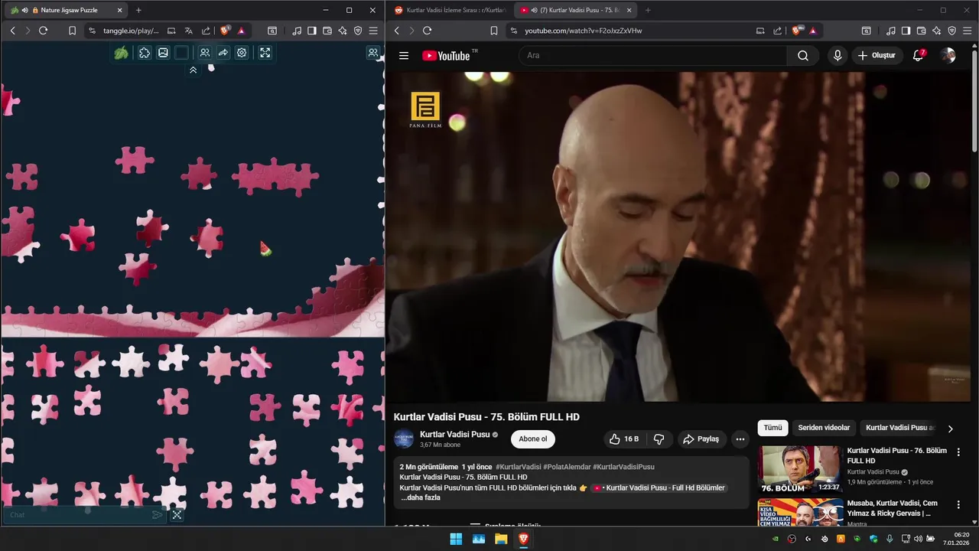Open a new tab in the YouTube window
Image resolution: width=979 pixels, height=551 pixels.
(648, 10)
